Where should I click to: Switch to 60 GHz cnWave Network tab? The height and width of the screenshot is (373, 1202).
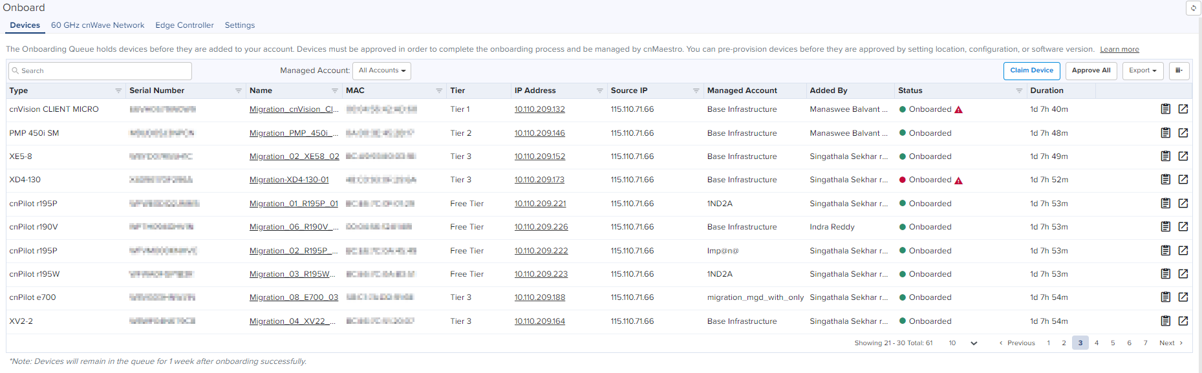(98, 25)
